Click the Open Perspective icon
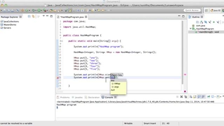 pyautogui.click(x=206, y=10)
